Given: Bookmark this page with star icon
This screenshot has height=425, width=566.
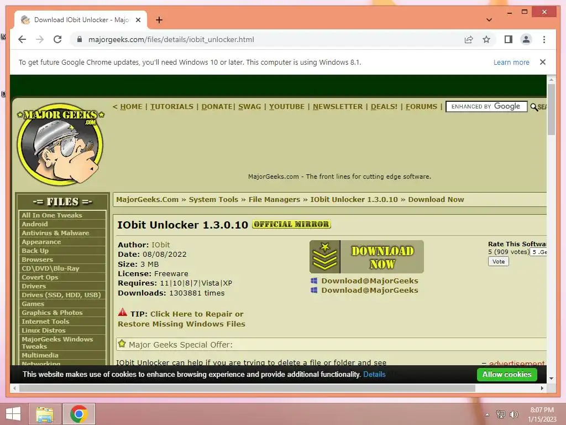Looking at the screenshot, I should (x=486, y=39).
